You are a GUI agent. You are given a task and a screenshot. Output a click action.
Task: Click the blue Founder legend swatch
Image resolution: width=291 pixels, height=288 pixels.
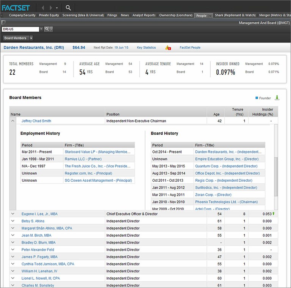click(257, 98)
